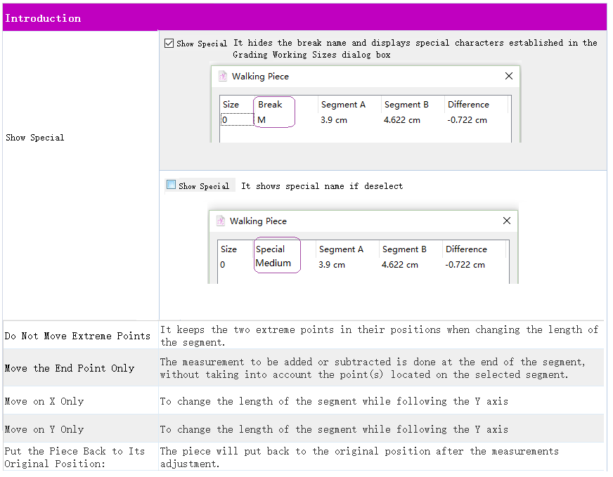Click Segment B header in the Special dialog
The width and height of the screenshot is (613, 477).
(404, 249)
